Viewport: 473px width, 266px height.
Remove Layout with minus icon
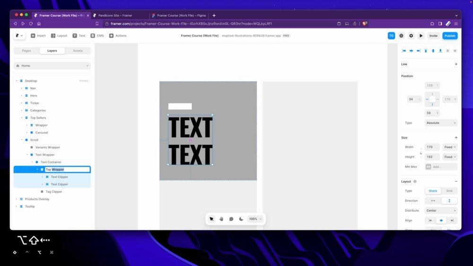pyautogui.click(x=456, y=181)
